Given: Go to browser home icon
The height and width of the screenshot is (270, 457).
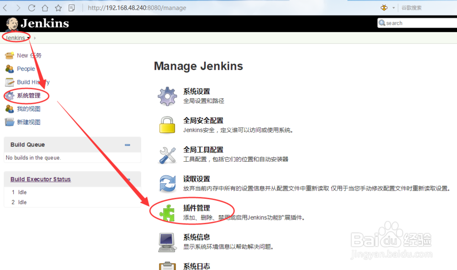Looking at the screenshot, I should point(45,8).
